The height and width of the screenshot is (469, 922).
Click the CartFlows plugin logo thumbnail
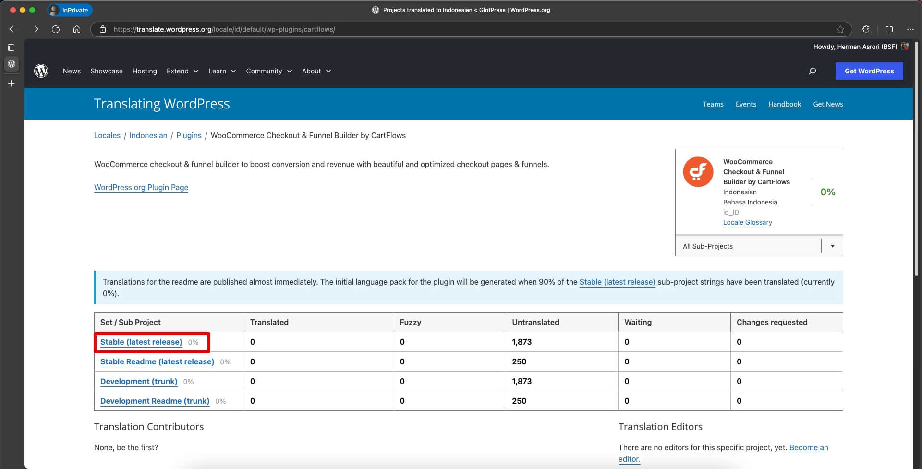pyautogui.click(x=698, y=172)
